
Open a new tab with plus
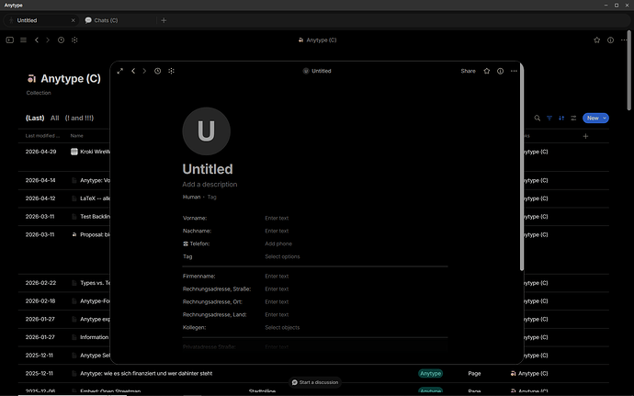pos(164,20)
